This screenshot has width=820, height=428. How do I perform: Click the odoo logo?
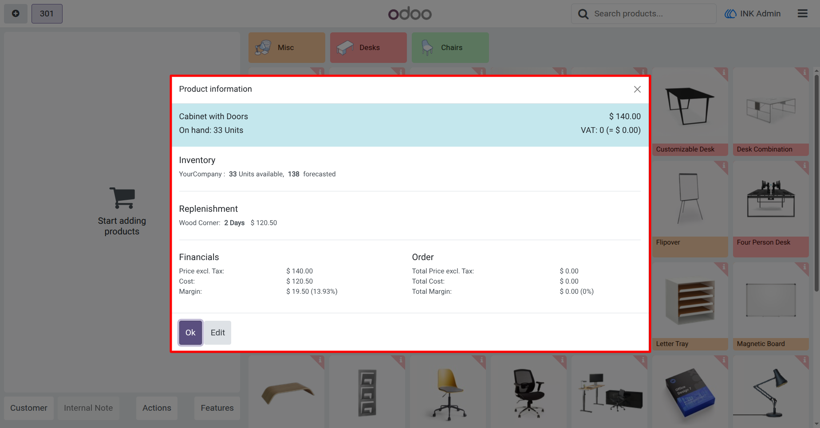(x=410, y=14)
